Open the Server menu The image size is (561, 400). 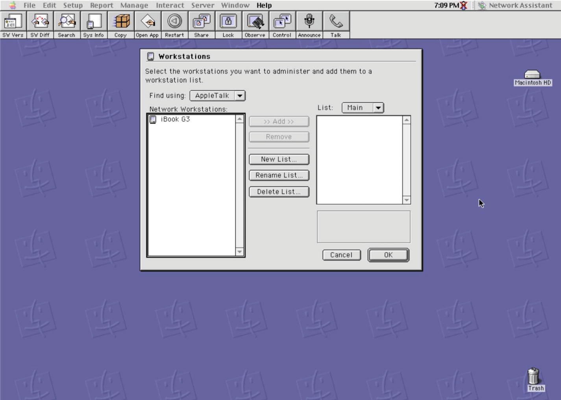[203, 5]
